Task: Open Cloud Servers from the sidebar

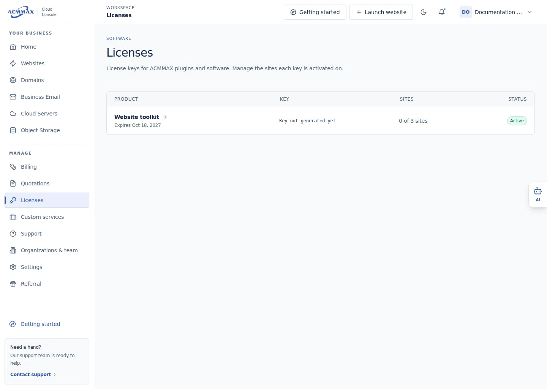Action: (47, 114)
